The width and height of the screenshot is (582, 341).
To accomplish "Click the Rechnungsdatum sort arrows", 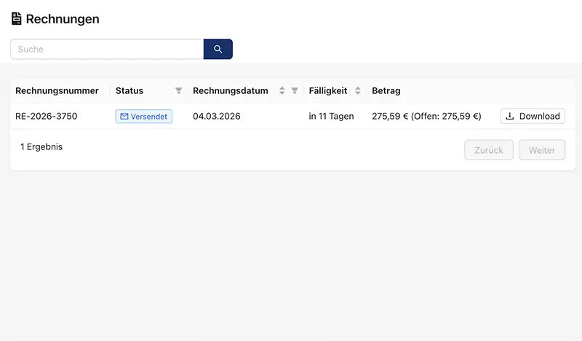I will (x=282, y=91).
